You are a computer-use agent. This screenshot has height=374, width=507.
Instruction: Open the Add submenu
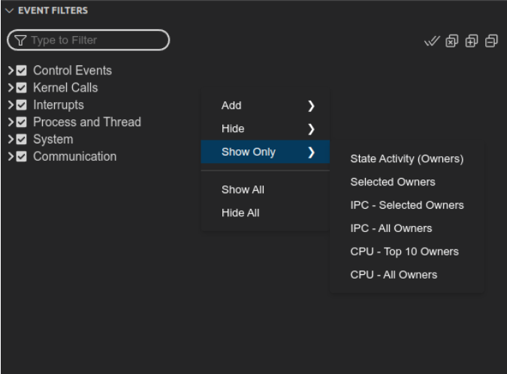pos(265,105)
